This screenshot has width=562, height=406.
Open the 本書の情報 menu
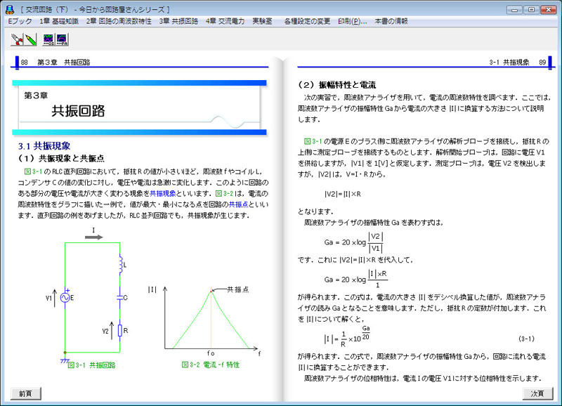tap(391, 22)
